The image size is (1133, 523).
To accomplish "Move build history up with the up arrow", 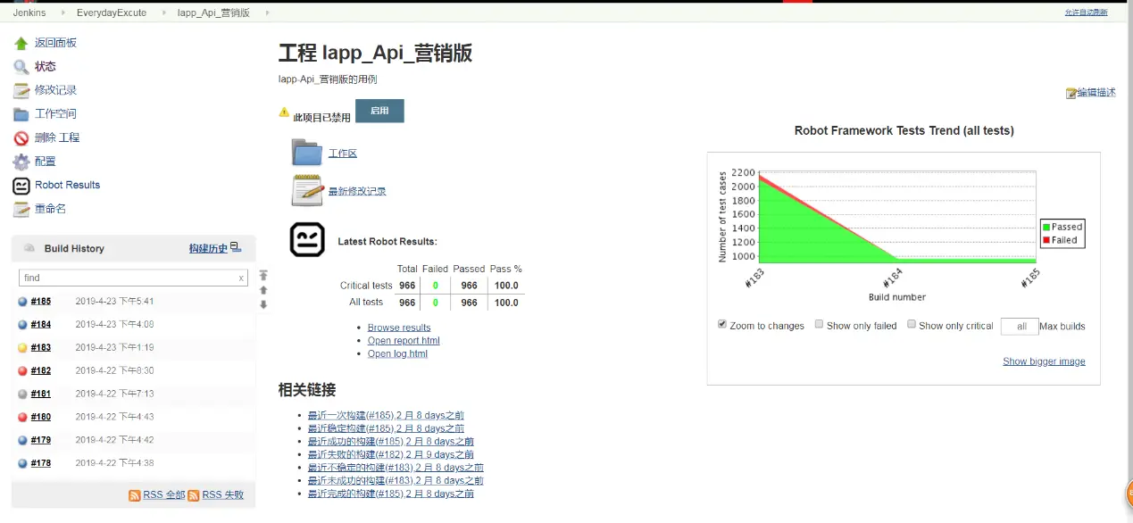I will point(263,290).
